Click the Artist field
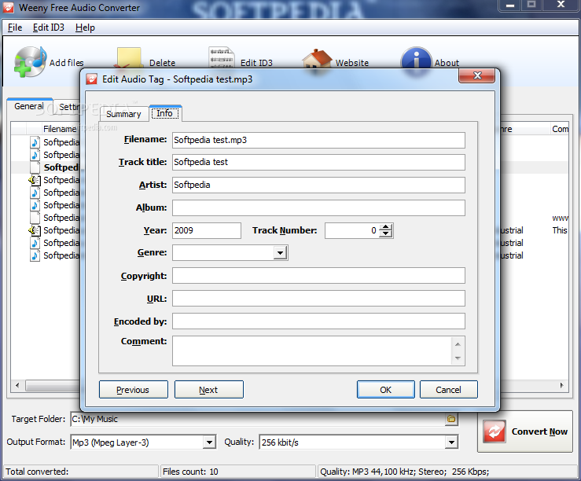Screen dimensions: 581x481 318,185
